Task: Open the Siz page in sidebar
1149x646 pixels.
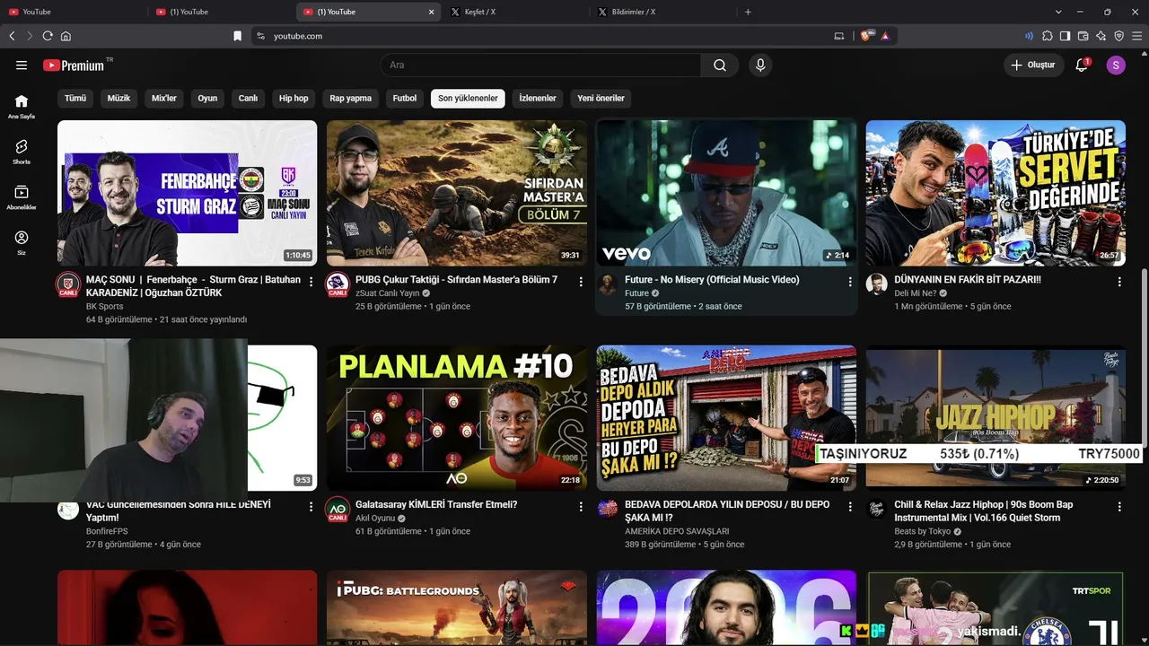Action: click(x=22, y=243)
